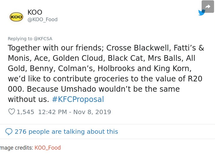Click the 1,545 likes count
The width and height of the screenshot is (215, 154).
click(x=25, y=112)
